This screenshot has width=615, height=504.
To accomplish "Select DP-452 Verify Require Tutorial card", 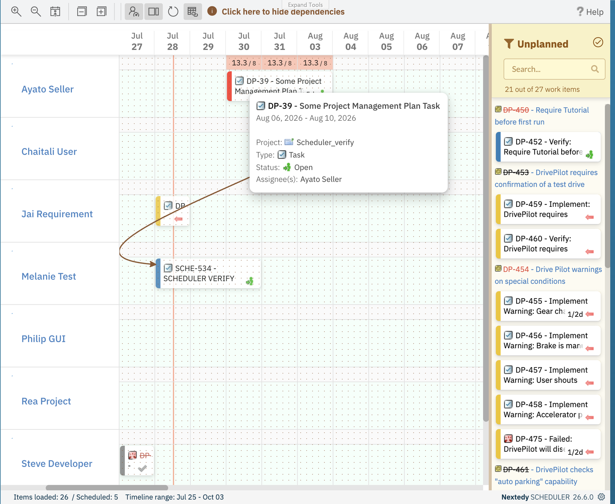I will click(x=548, y=147).
